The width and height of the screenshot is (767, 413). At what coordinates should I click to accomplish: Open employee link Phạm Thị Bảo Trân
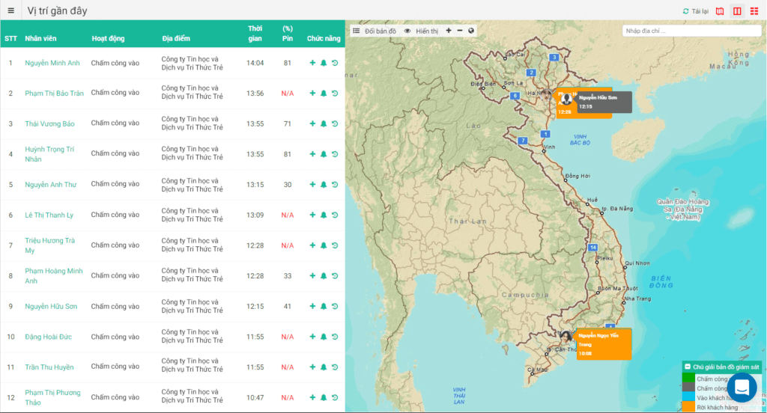tap(54, 94)
